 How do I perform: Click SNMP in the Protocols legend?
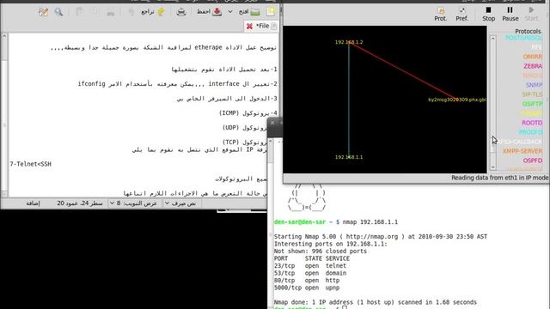click(x=534, y=85)
